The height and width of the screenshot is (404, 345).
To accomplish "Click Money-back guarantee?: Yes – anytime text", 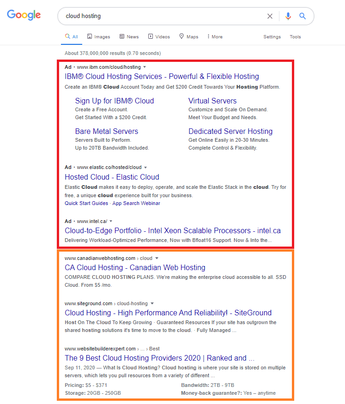I will [228, 393].
